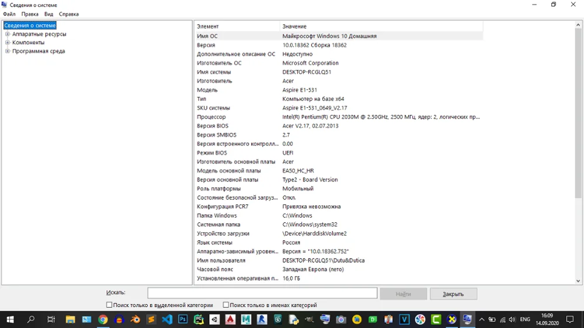Select the Конфигурация PCR7 row
This screenshot has height=328, width=584.
339,207
